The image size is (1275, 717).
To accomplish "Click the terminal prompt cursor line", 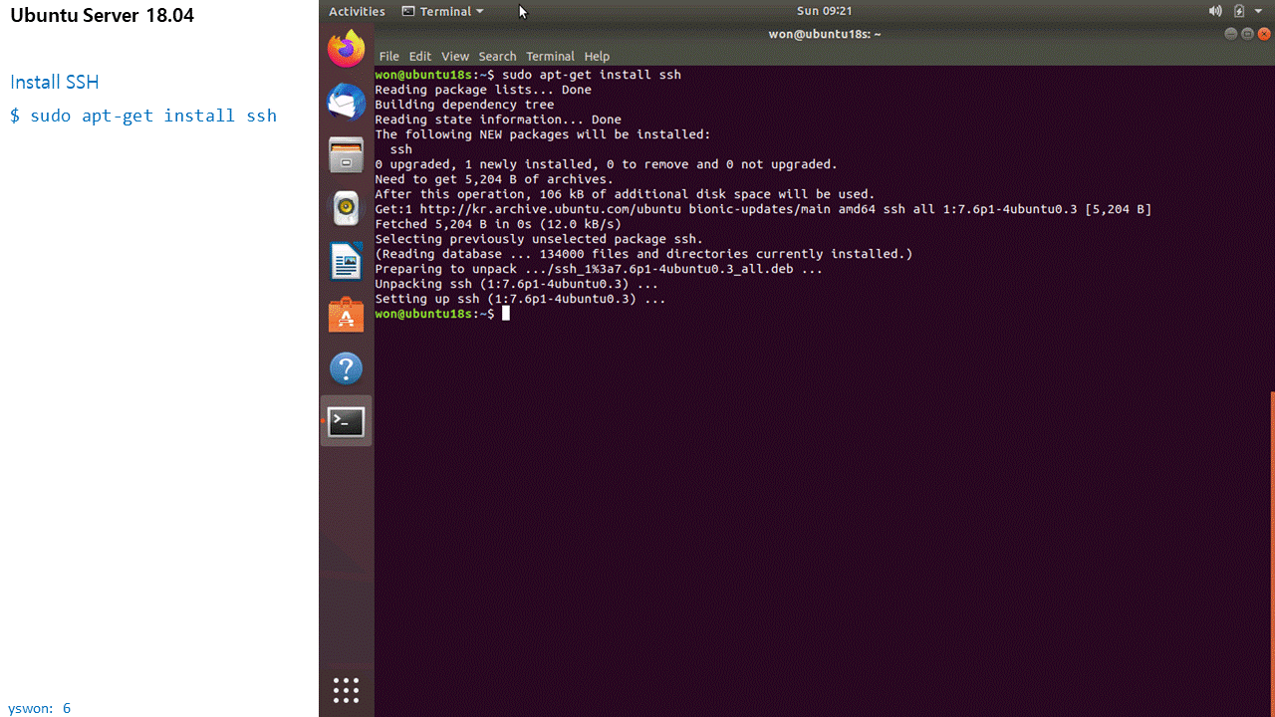I will 442,314.
